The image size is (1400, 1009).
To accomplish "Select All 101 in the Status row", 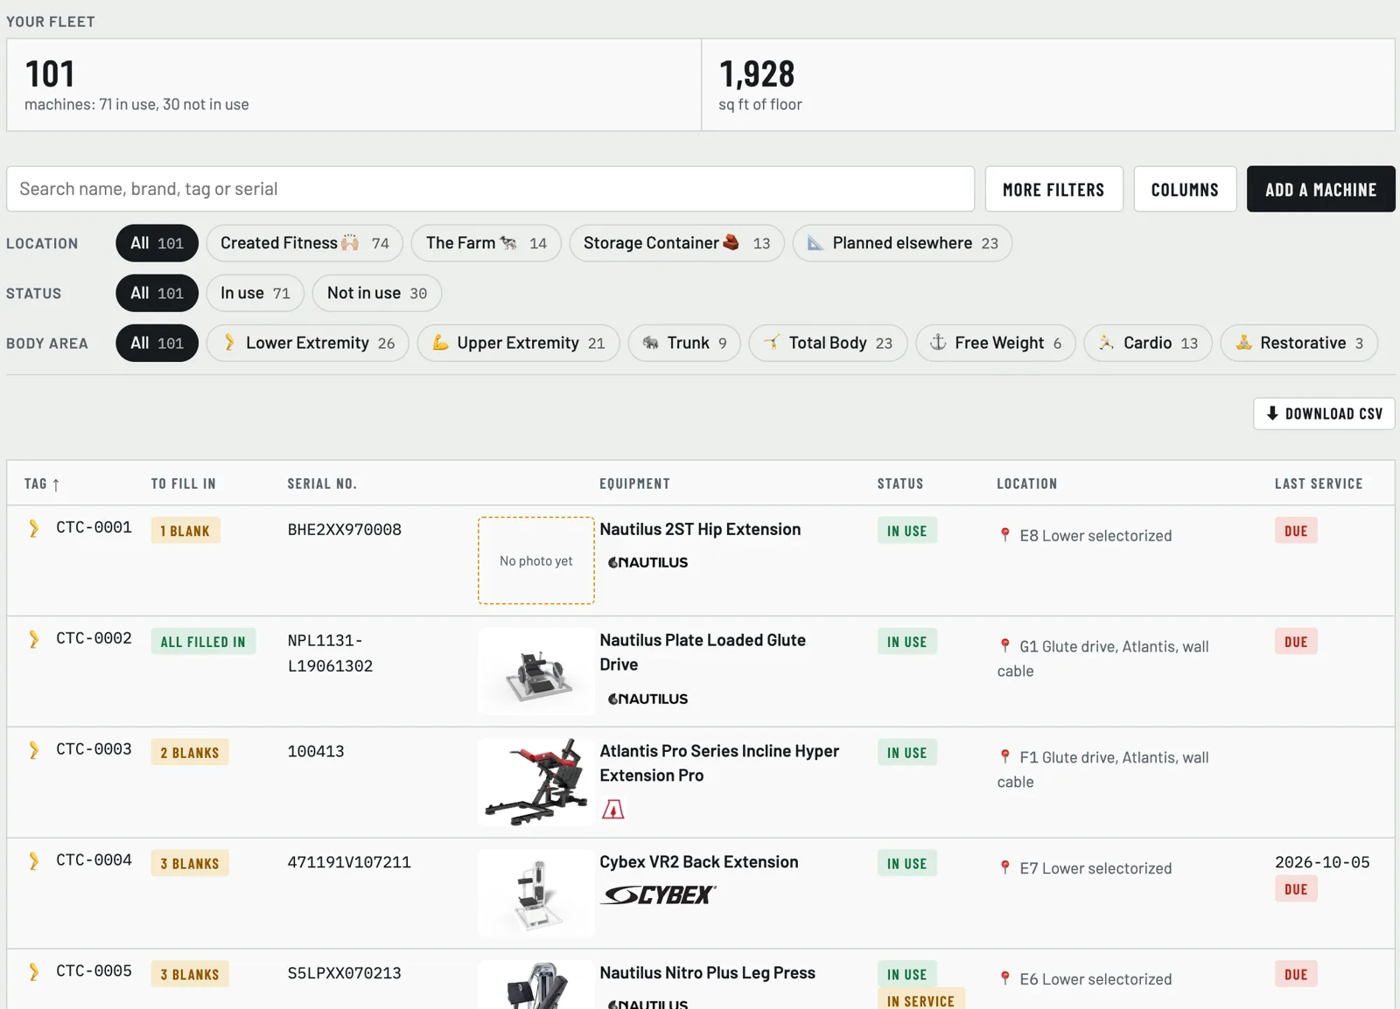I will (157, 293).
